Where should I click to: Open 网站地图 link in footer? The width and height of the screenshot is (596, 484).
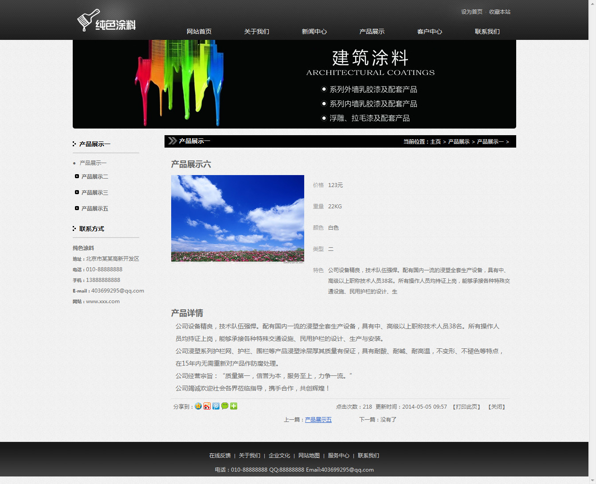309,456
